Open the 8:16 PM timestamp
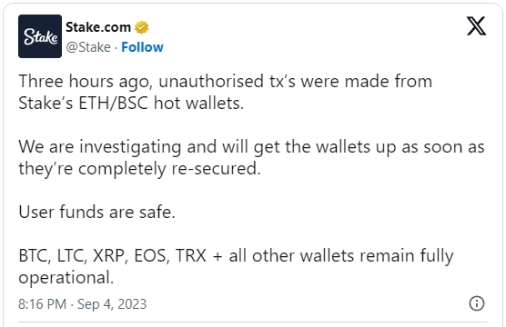Screen dimensions: 506x327 click(x=42, y=304)
